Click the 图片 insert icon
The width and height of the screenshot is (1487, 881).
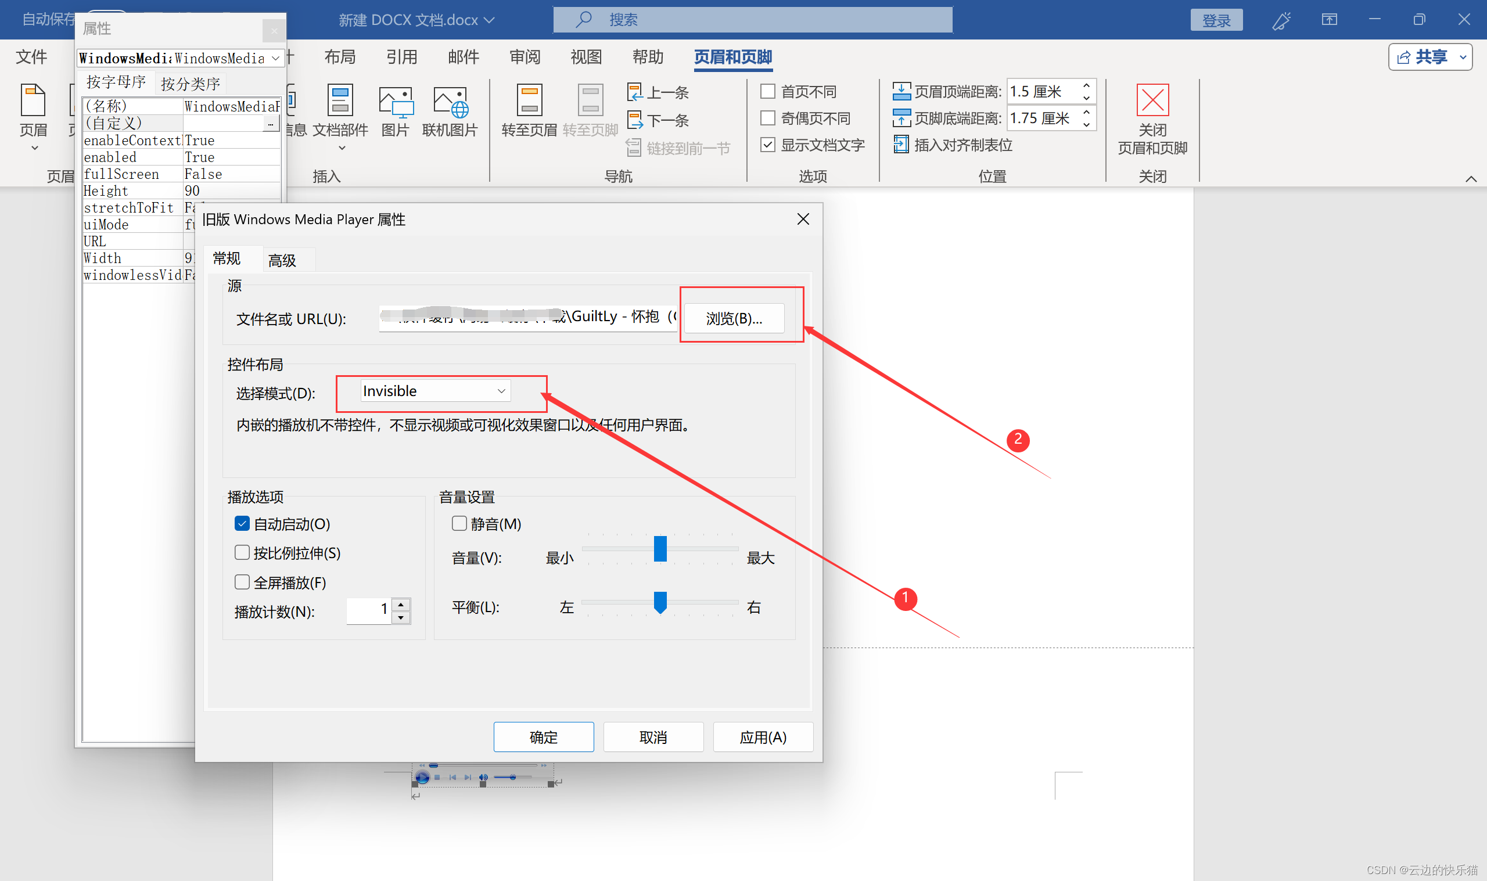[396, 102]
